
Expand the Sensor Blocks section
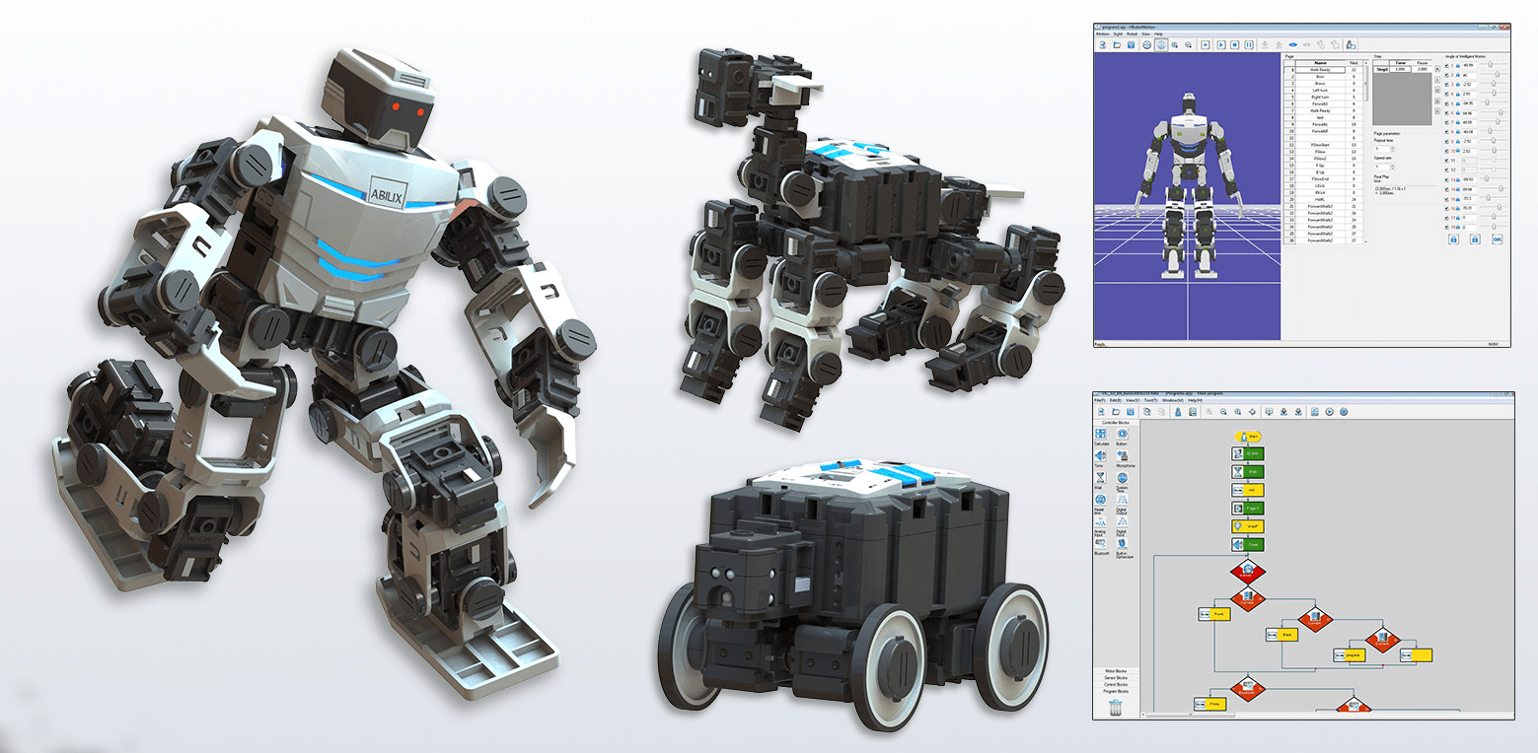click(x=1115, y=677)
